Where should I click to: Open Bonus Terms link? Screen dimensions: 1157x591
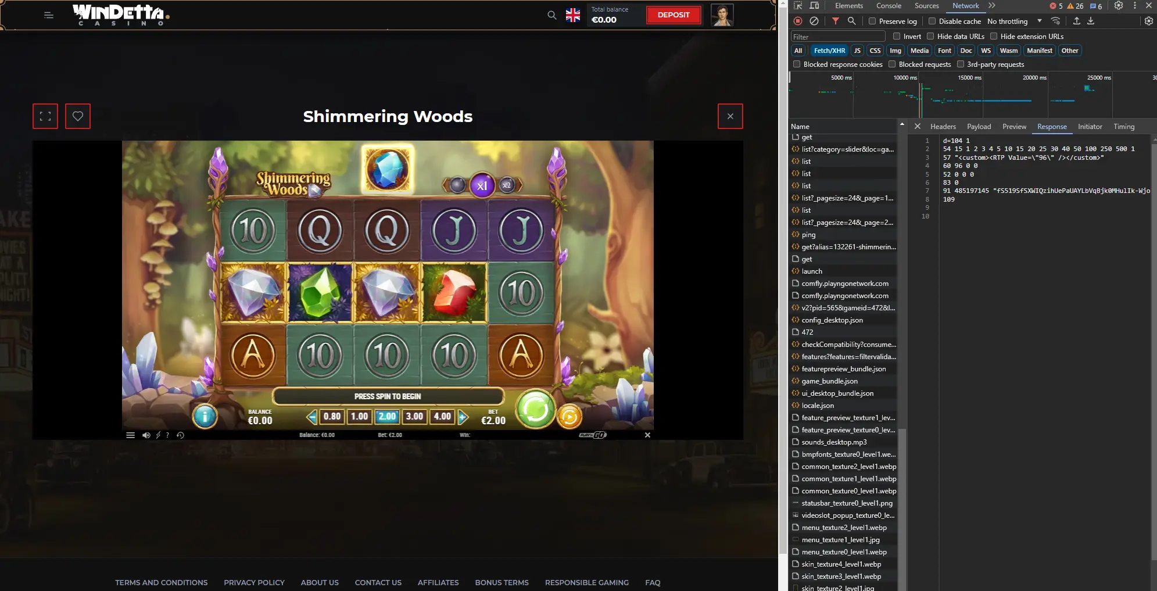502,582
